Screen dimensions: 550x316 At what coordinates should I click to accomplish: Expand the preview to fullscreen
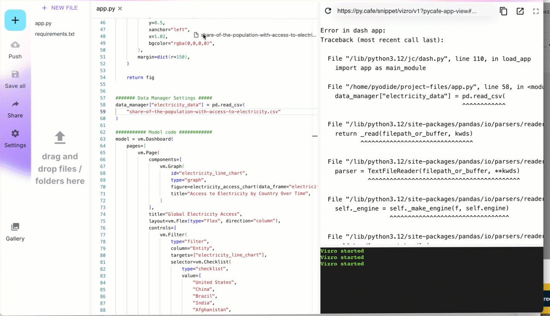(536, 11)
